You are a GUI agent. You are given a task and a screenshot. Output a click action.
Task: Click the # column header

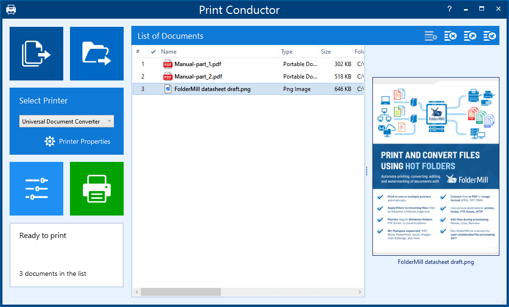click(139, 52)
